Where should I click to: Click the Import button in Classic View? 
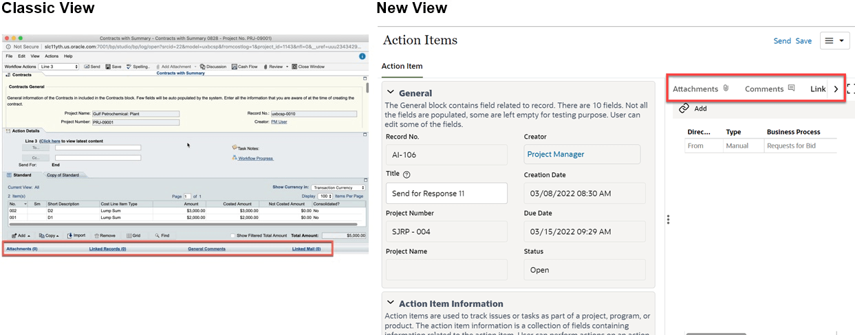[x=77, y=235]
